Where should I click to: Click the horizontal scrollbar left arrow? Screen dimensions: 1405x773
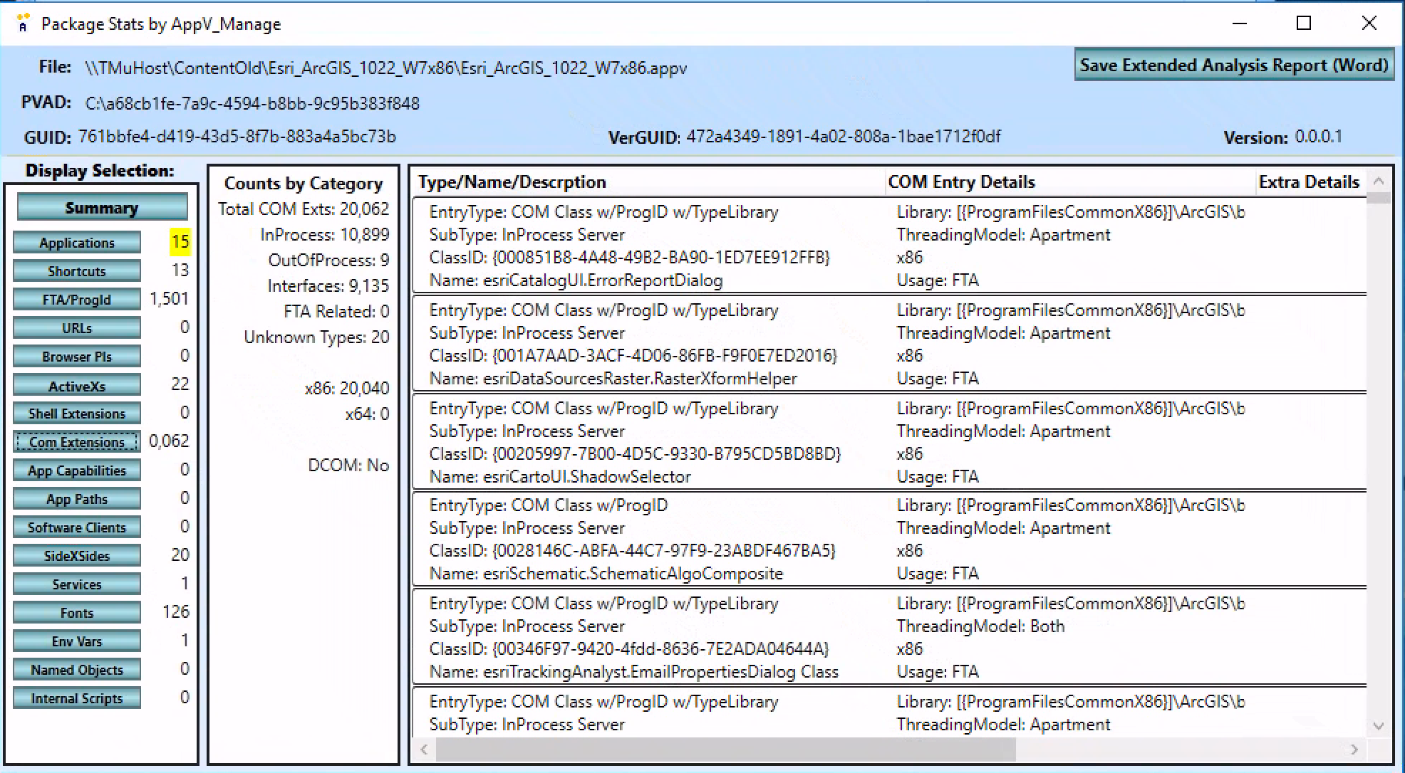click(424, 749)
